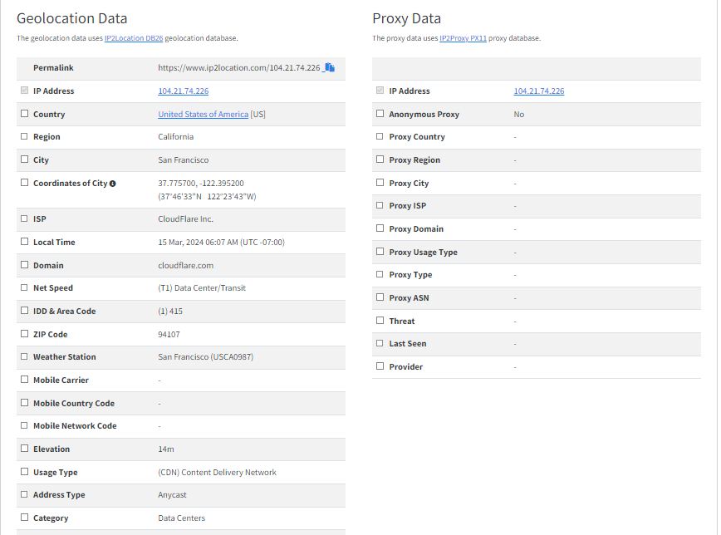Check the Proxy ASN checkbox
Viewport: 721px width, 535px height.
pos(380,297)
